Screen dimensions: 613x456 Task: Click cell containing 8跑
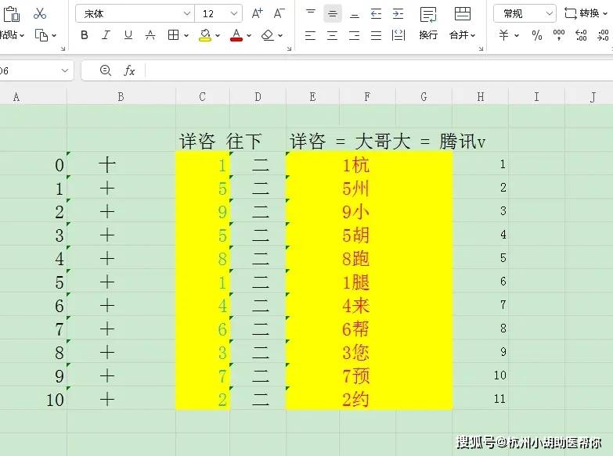369,258
